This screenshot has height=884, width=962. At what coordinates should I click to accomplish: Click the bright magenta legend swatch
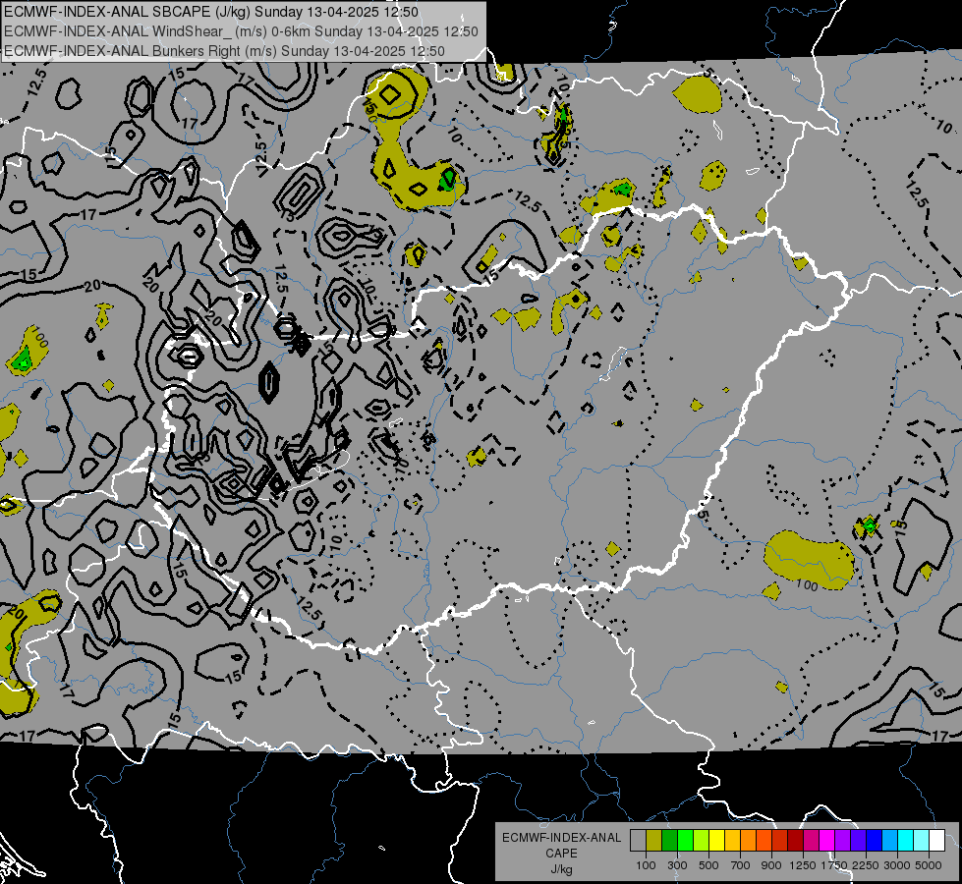coord(827,840)
